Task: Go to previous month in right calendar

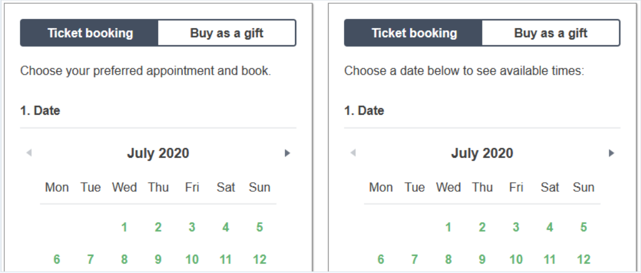Action: click(353, 153)
